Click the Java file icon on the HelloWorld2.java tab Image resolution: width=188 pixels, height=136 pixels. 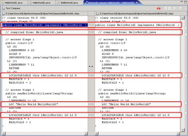click(x=31, y=2)
